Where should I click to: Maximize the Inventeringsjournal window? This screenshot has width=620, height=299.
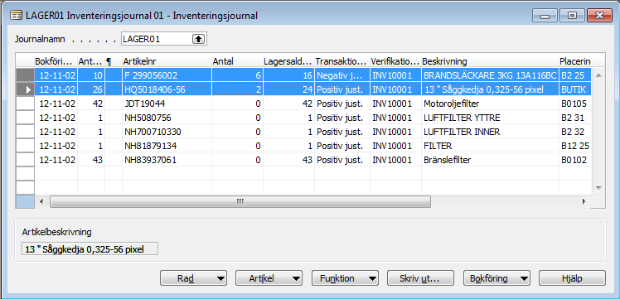(572, 16)
